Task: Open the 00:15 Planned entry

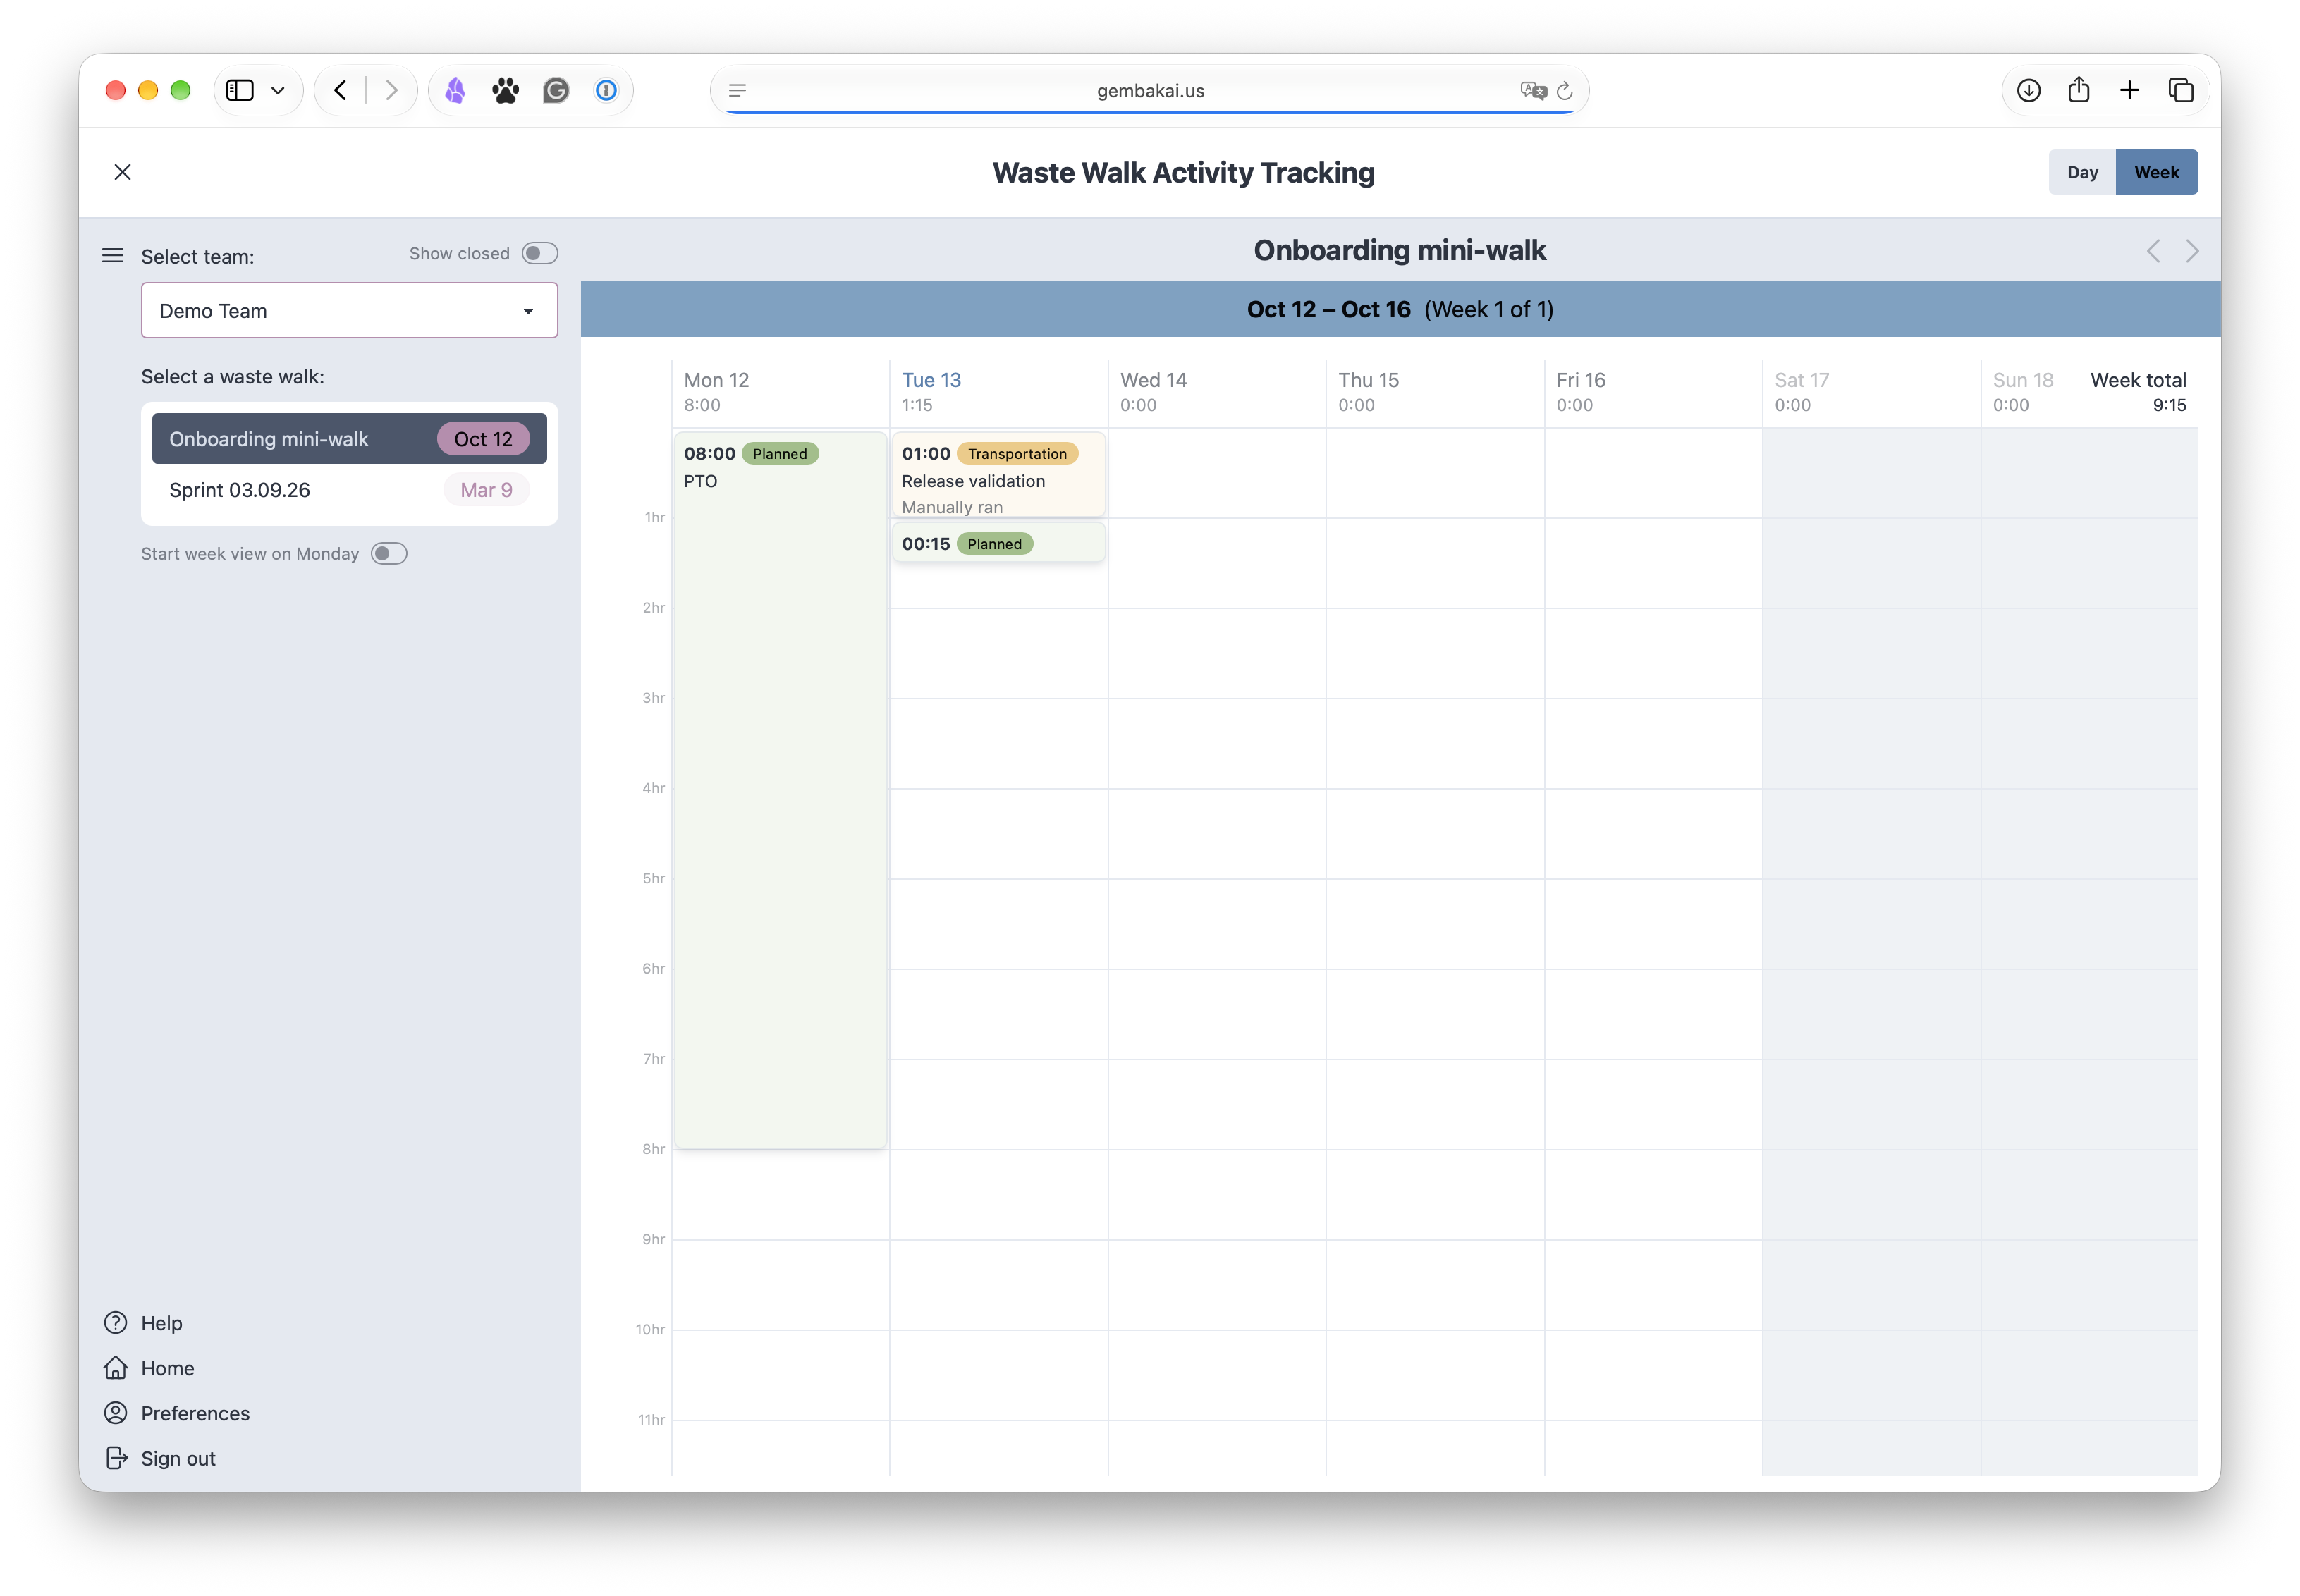Action: pos(998,543)
